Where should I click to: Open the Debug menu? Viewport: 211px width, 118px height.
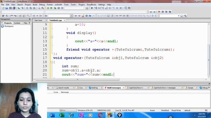(x=42, y=5)
